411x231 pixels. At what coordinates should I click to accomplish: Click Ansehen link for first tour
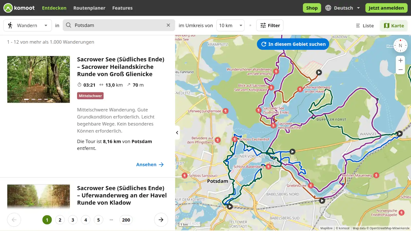pyautogui.click(x=150, y=165)
